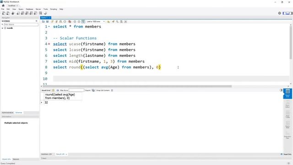
Task: Toggle continue-on-error execution icon
Action: point(70,22)
